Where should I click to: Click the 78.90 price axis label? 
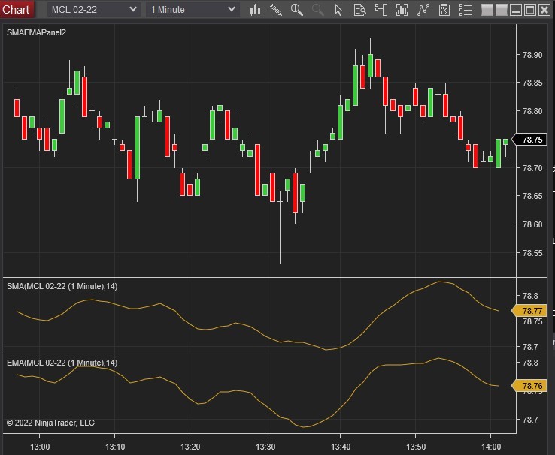pos(532,55)
